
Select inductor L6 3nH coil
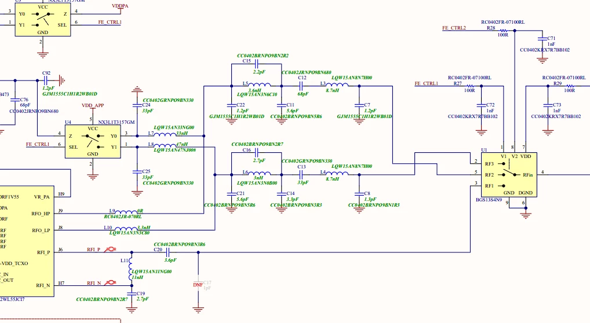click(x=259, y=173)
